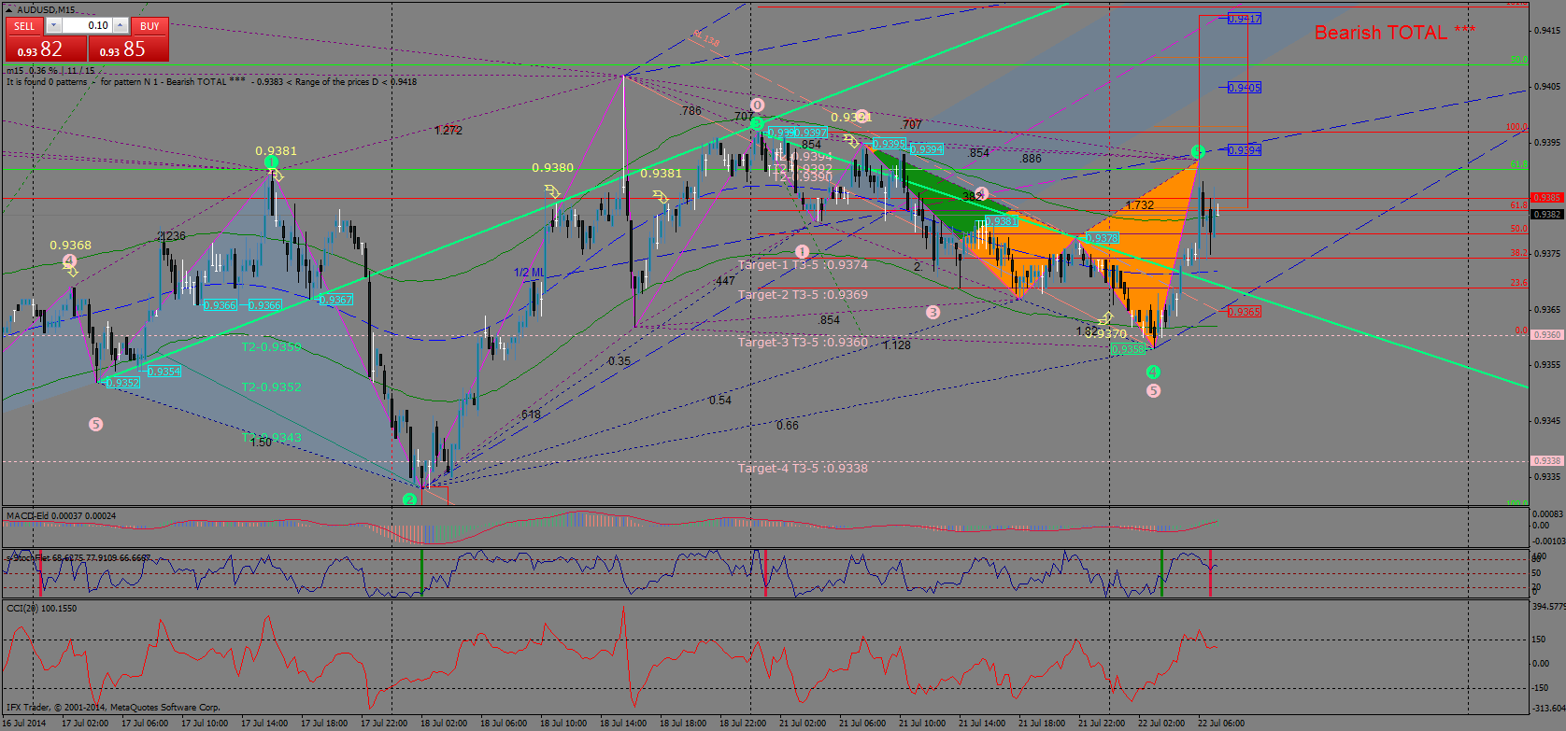Click the pink circle marker 3 near Target-2
1566x731 pixels.
[x=932, y=312]
